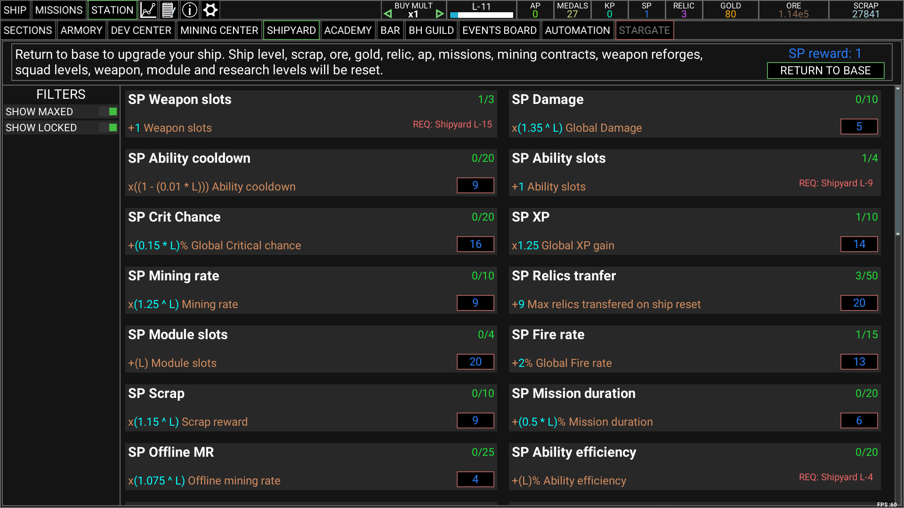Open the AUTOMATION tab
Screen dimensions: 904x508
point(577,30)
